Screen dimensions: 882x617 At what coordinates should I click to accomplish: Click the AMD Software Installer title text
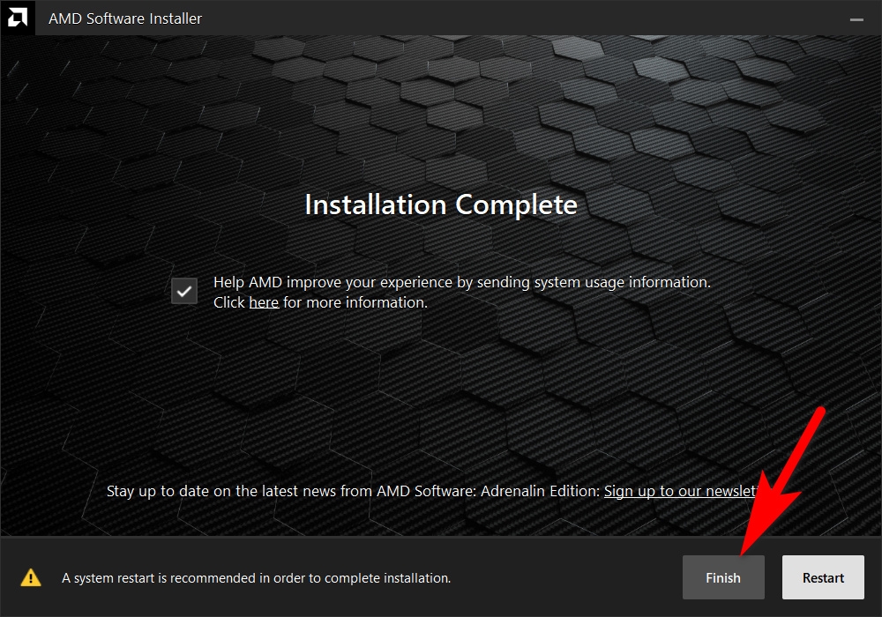coord(124,18)
